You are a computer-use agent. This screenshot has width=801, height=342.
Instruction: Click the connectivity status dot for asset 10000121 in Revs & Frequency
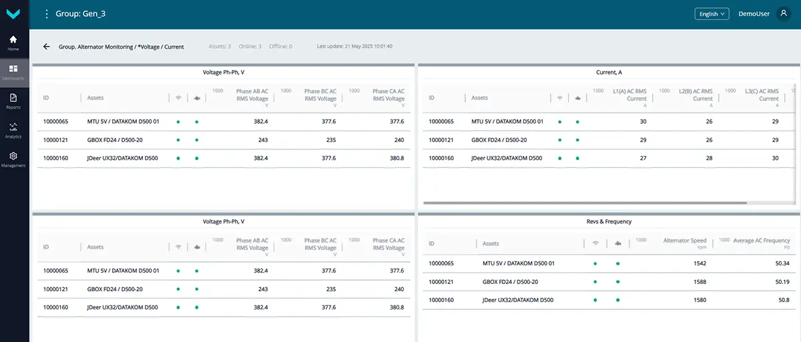tap(594, 282)
